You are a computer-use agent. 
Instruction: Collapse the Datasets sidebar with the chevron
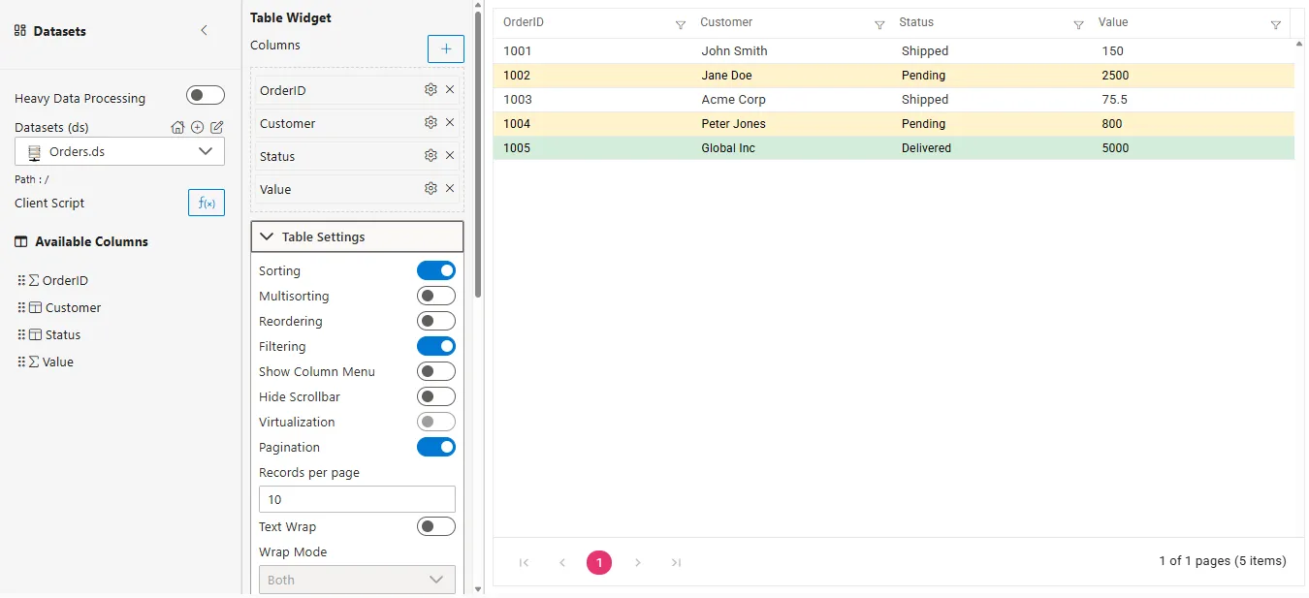point(204,30)
